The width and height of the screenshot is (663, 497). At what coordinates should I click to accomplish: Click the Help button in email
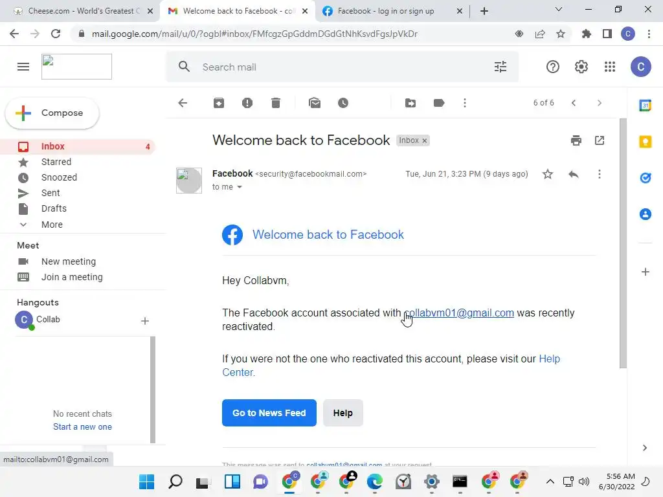[x=343, y=413]
